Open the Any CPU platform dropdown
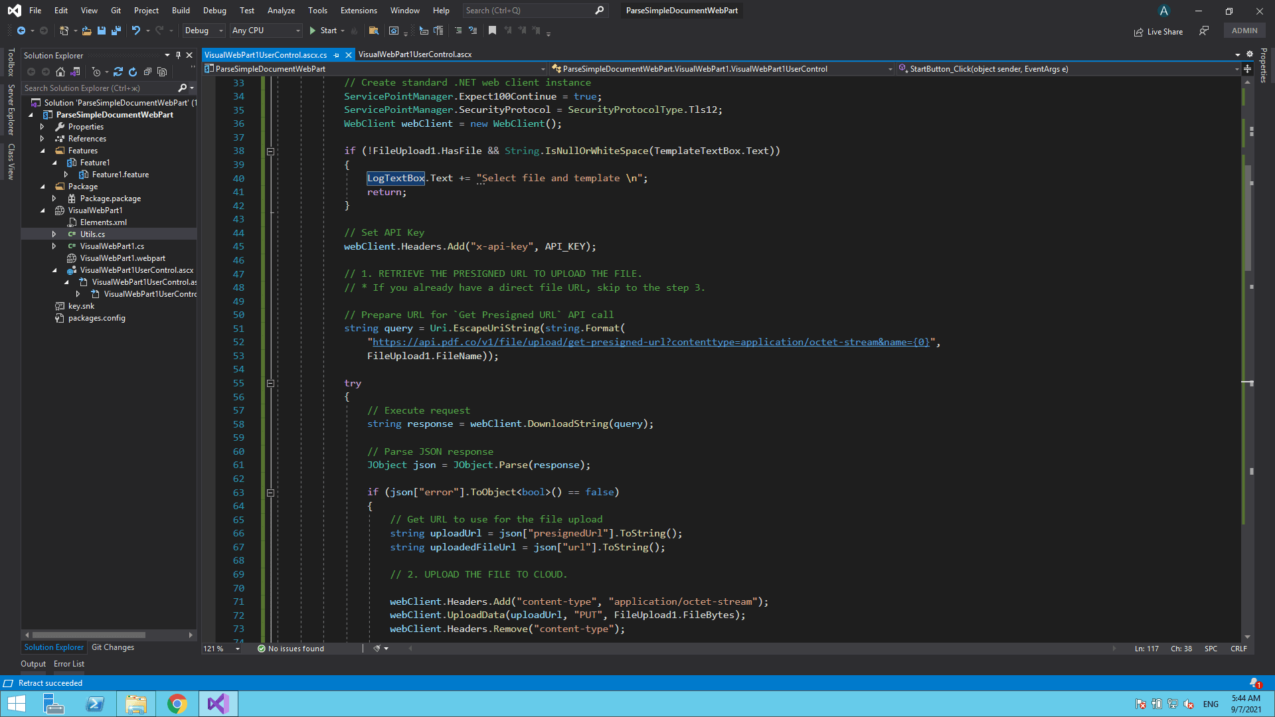This screenshot has width=1275, height=717. [x=266, y=31]
